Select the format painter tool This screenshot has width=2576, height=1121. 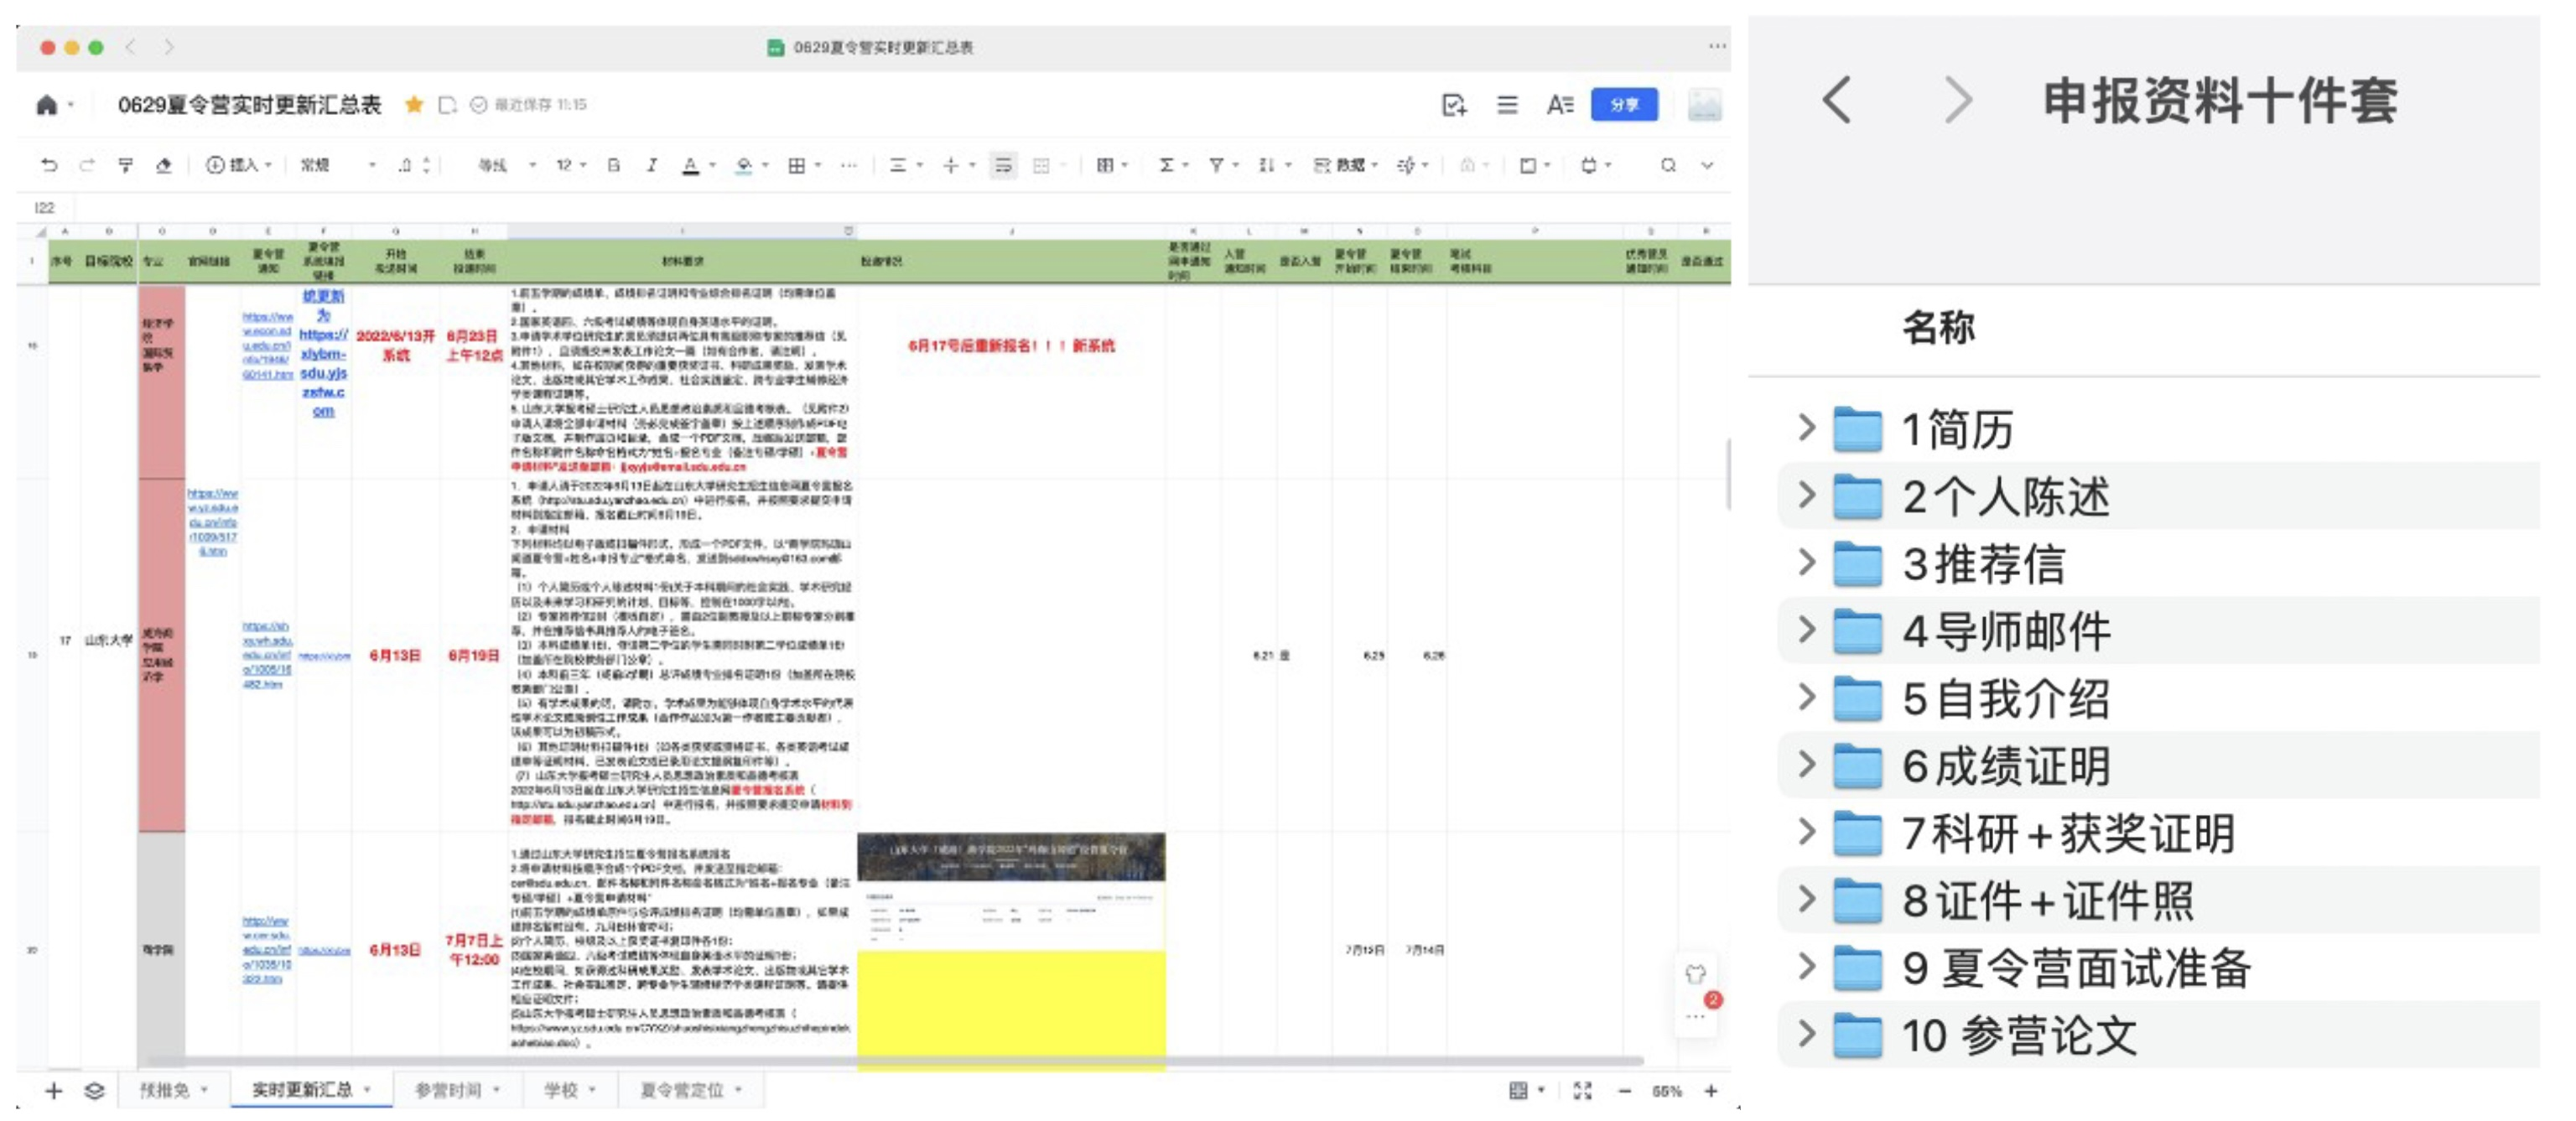pos(125,165)
